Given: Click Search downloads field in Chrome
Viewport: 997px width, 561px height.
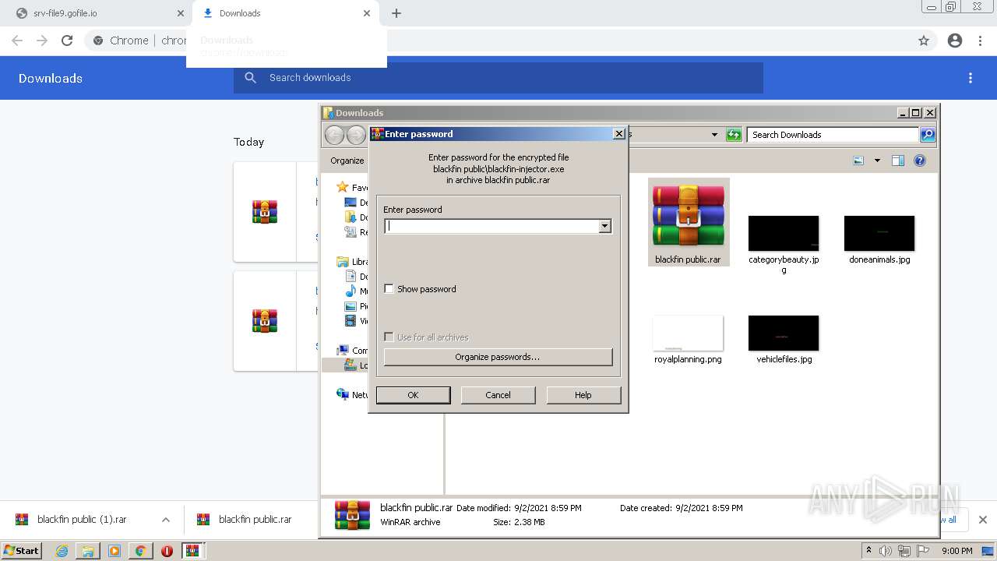Looking at the screenshot, I should click(498, 78).
